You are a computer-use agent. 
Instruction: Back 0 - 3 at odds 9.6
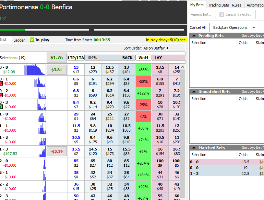tap(127, 105)
